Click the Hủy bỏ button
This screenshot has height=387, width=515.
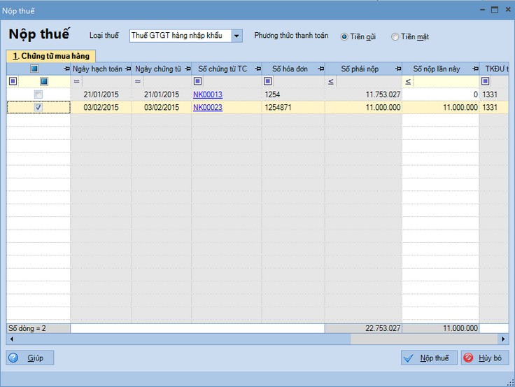(x=485, y=358)
